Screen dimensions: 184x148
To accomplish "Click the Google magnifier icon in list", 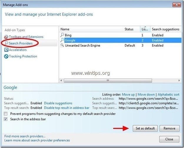I will click(62, 40).
